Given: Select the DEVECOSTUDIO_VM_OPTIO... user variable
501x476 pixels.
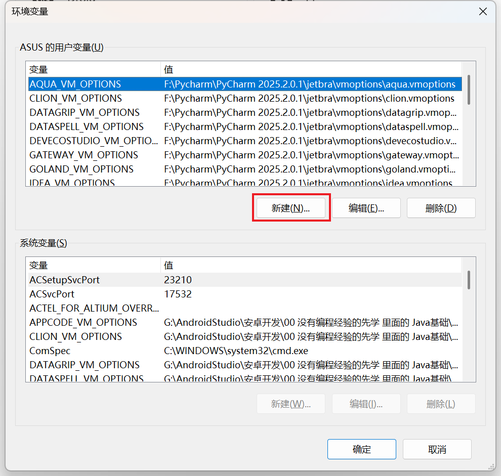Looking at the screenshot, I should [245, 141].
